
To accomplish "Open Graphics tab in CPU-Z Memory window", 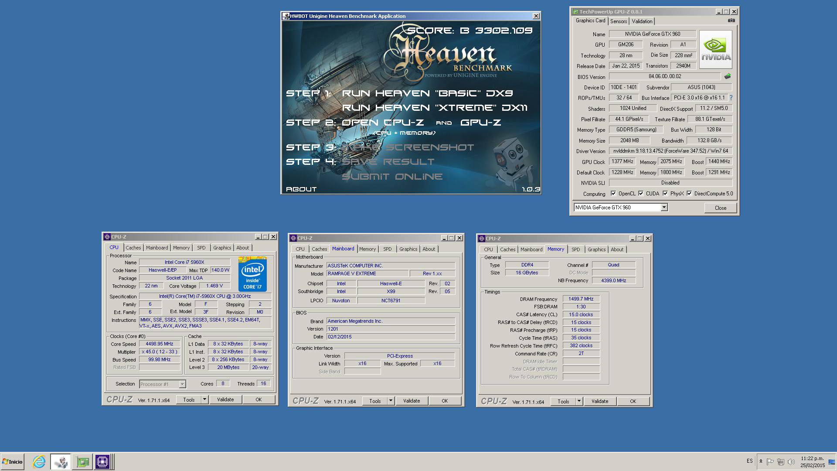I will (x=596, y=249).
